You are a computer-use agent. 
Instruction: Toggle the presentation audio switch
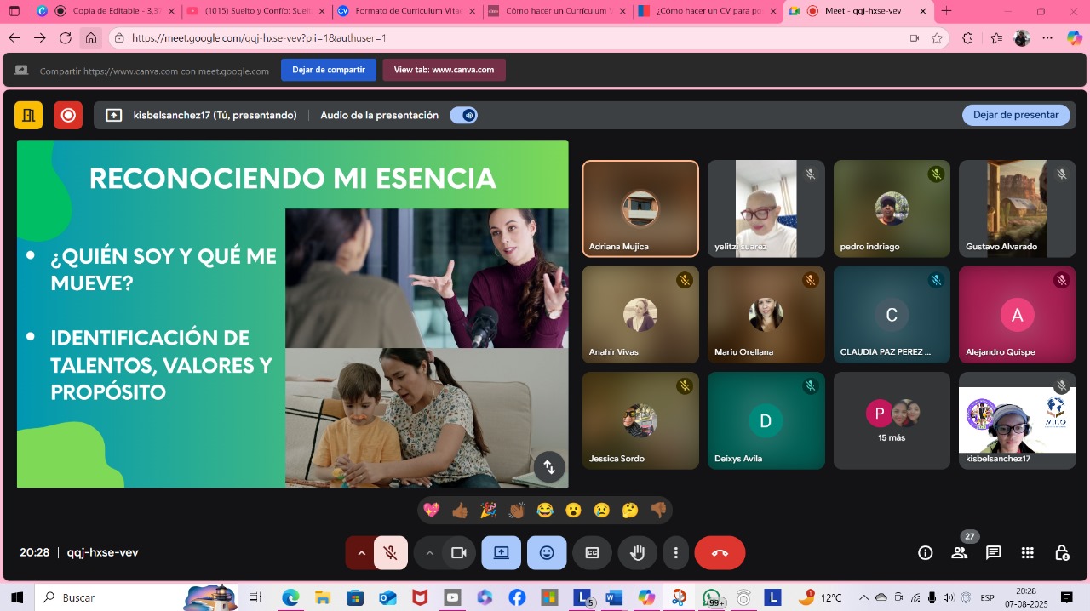[463, 116]
